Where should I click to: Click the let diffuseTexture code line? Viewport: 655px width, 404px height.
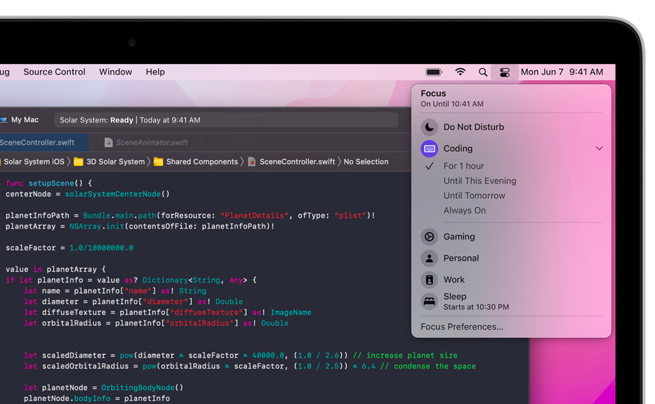pos(168,313)
